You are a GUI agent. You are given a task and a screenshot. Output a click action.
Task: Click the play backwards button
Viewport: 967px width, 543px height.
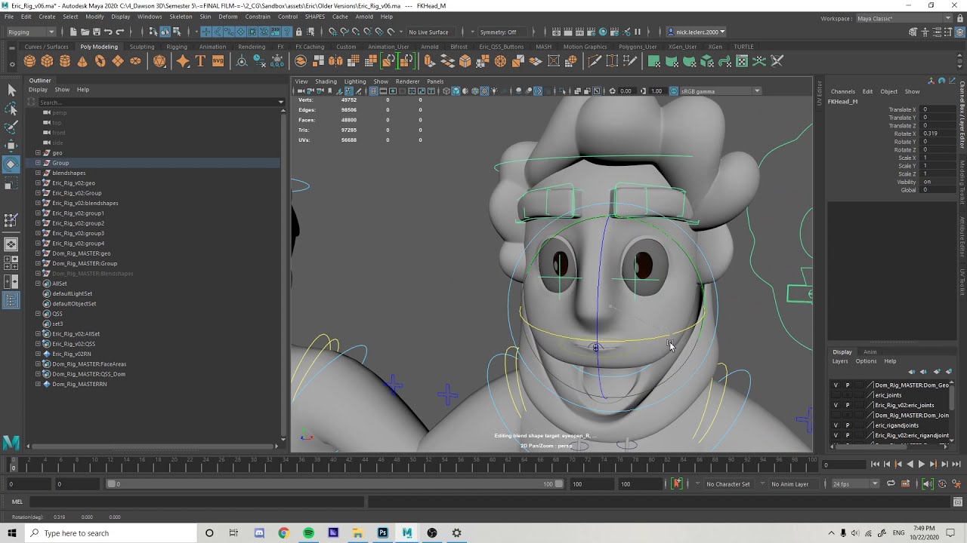click(x=910, y=465)
